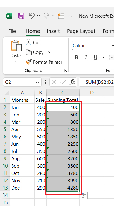Click the table lightning quick access icon
Screen dimensions: 114x213
click(x=61, y=16)
